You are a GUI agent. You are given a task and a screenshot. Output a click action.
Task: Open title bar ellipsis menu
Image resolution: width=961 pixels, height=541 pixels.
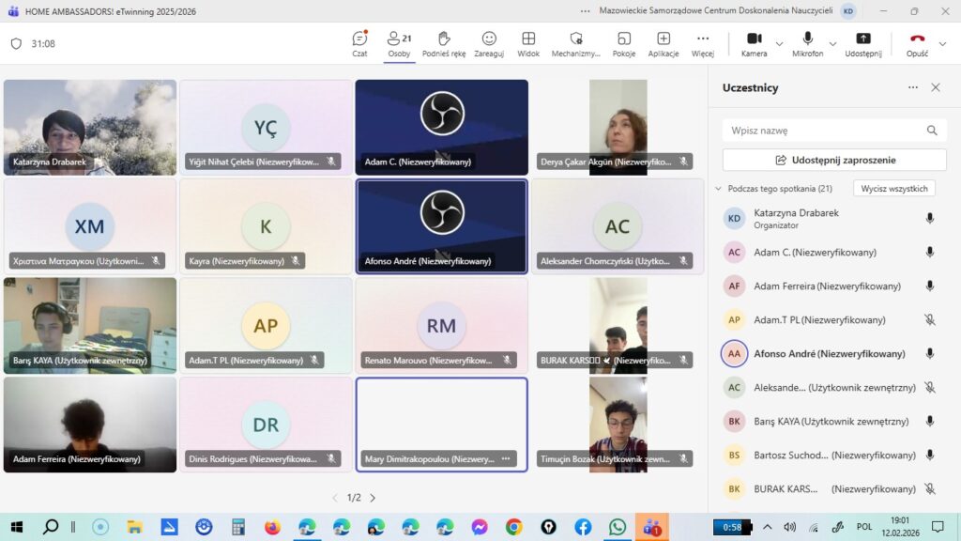pyautogui.click(x=586, y=11)
